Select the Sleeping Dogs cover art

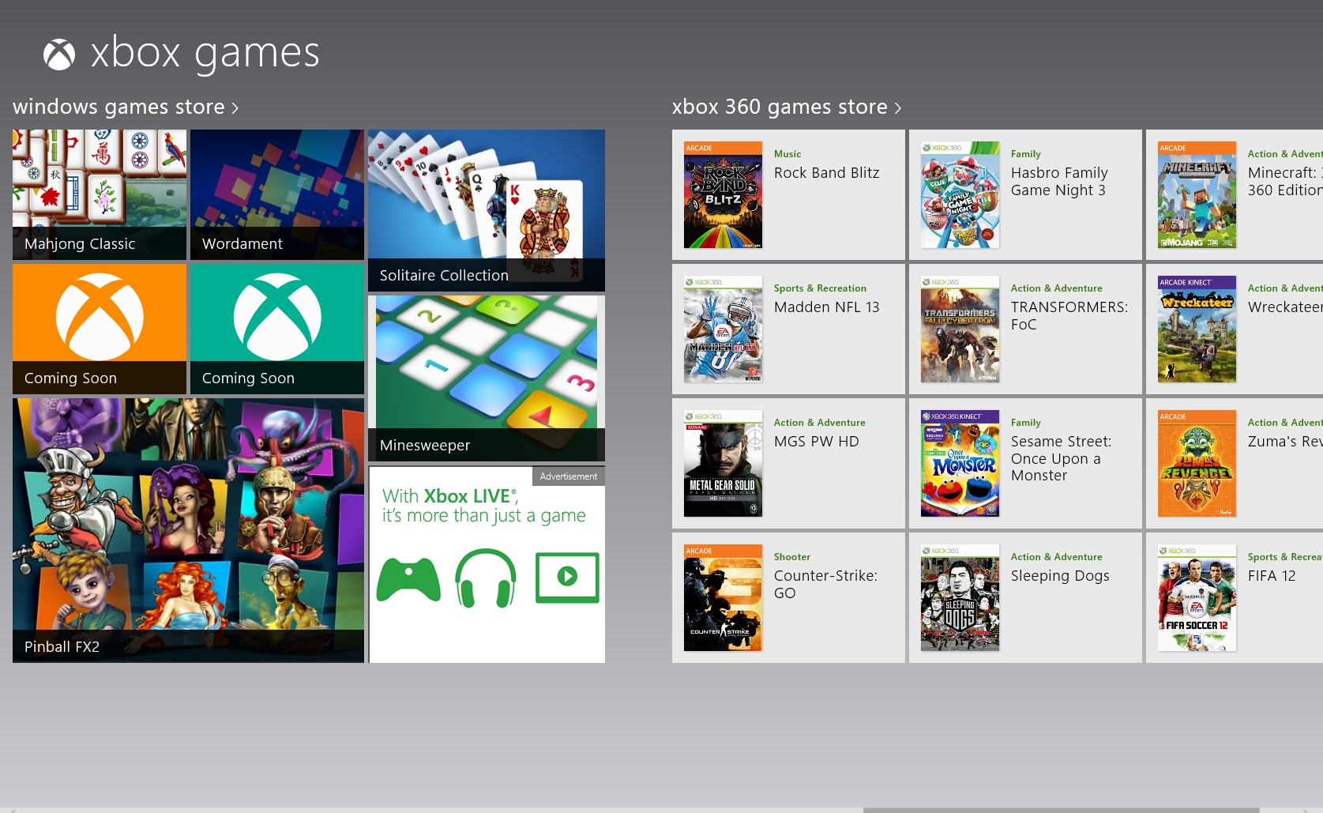tap(960, 597)
